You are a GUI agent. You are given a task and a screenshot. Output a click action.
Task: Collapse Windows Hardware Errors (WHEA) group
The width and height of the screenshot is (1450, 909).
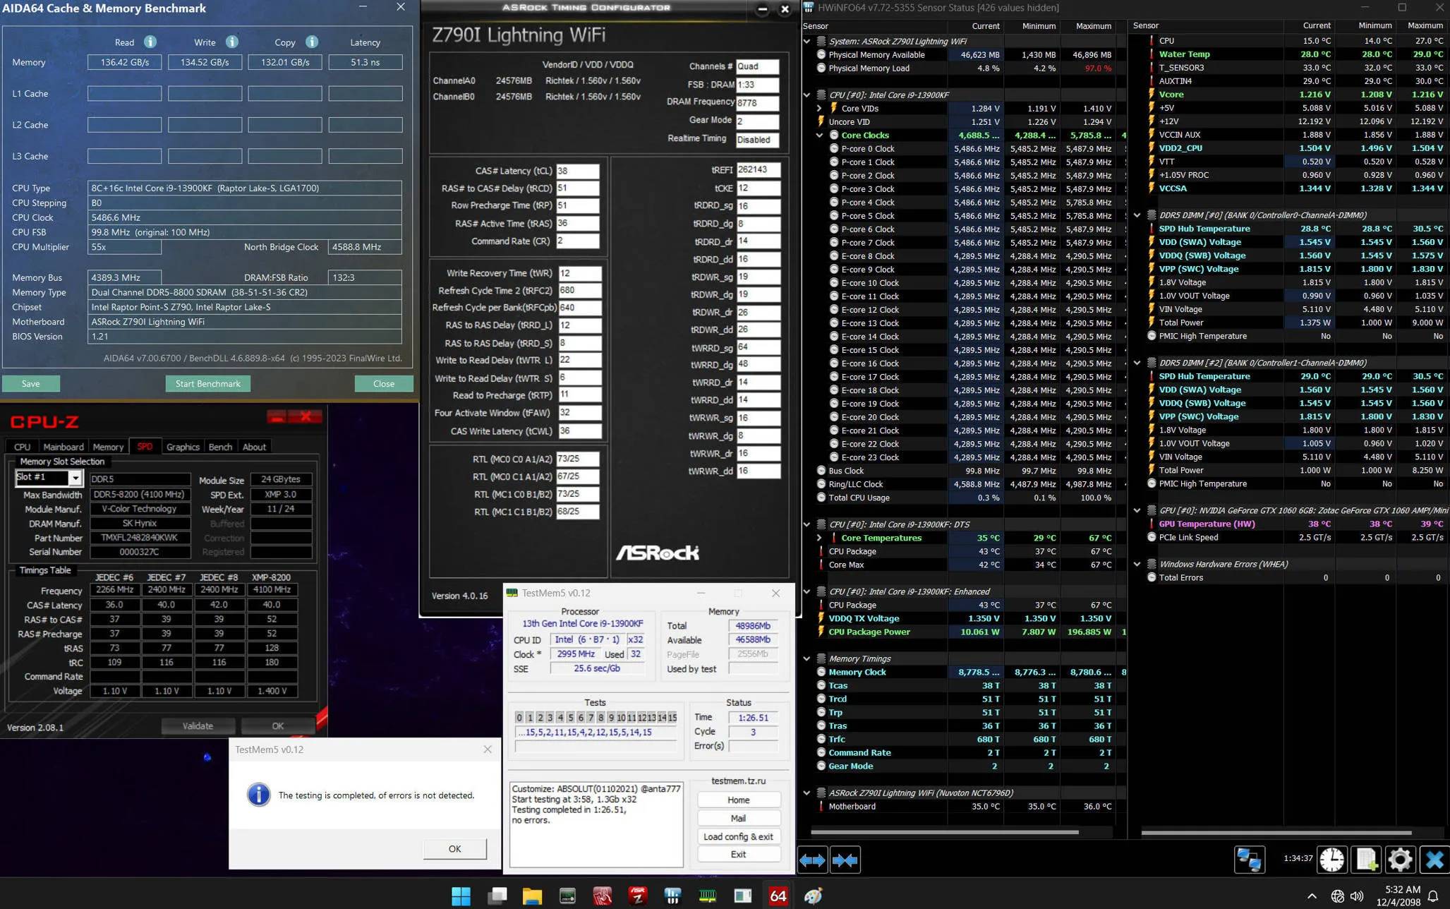1137,564
